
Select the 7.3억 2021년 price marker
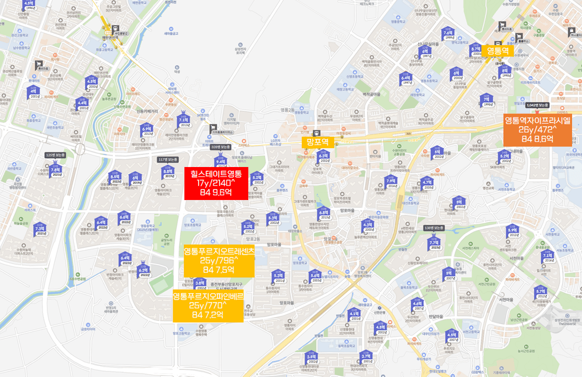coord(41,230)
